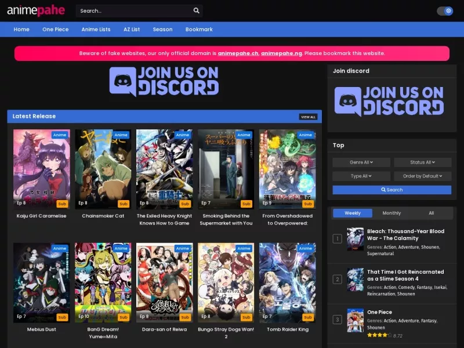Open the Genre All dropdown
Viewport: 464px width, 348px height.
click(x=361, y=162)
